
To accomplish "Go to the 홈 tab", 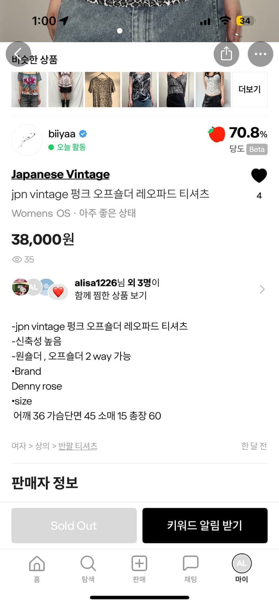I will 37,569.
